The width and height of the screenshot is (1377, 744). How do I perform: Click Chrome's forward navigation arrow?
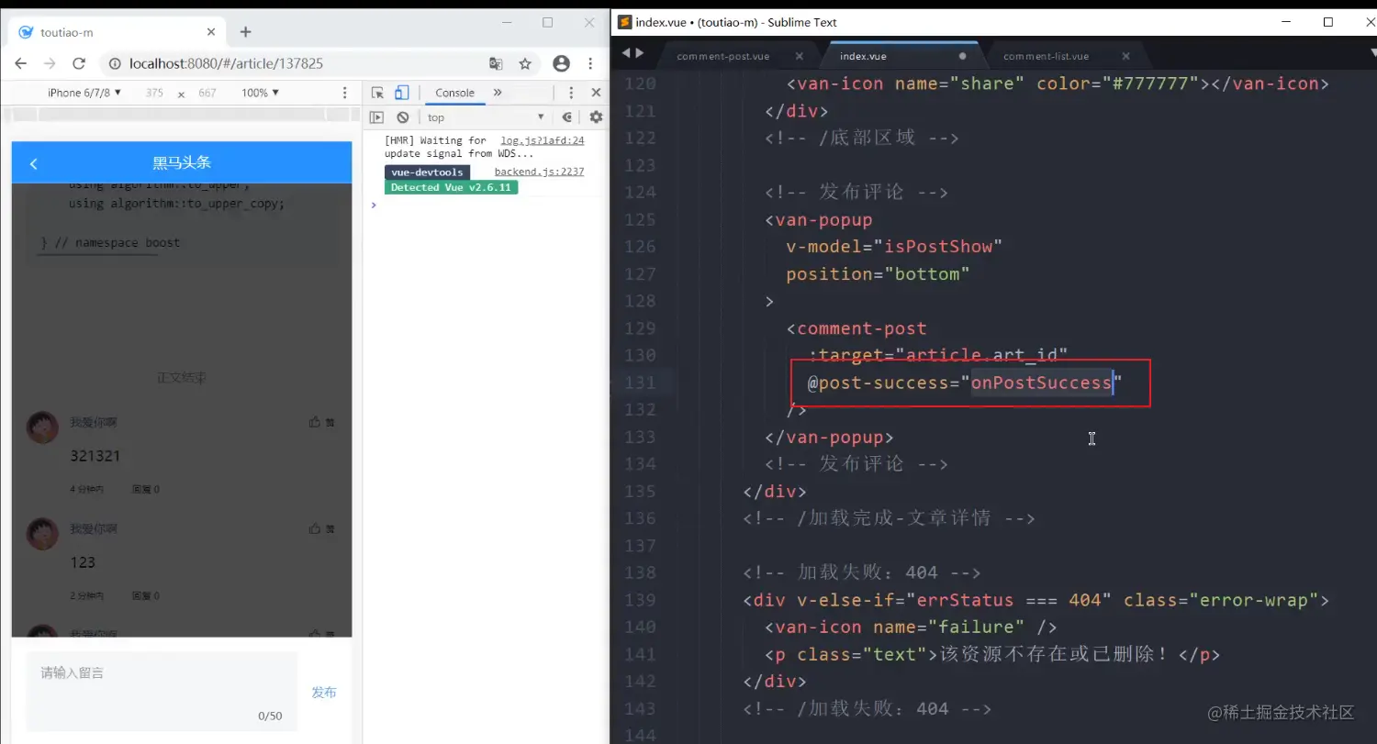pyautogui.click(x=50, y=63)
